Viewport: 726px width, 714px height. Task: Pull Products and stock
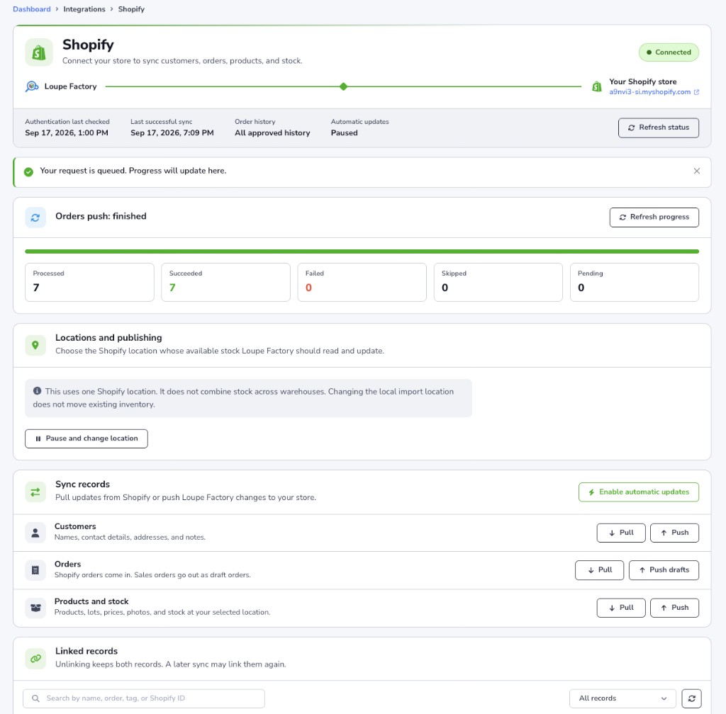pyautogui.click(x=621, y=608)
